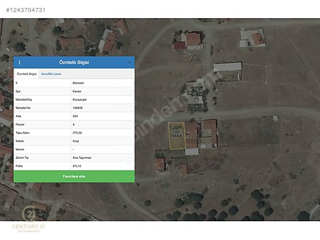Click the Zemin Tip value Ana Taşınmaz
Image resolution: width=320 pixels, height=240 pixels.
point(82,158)
